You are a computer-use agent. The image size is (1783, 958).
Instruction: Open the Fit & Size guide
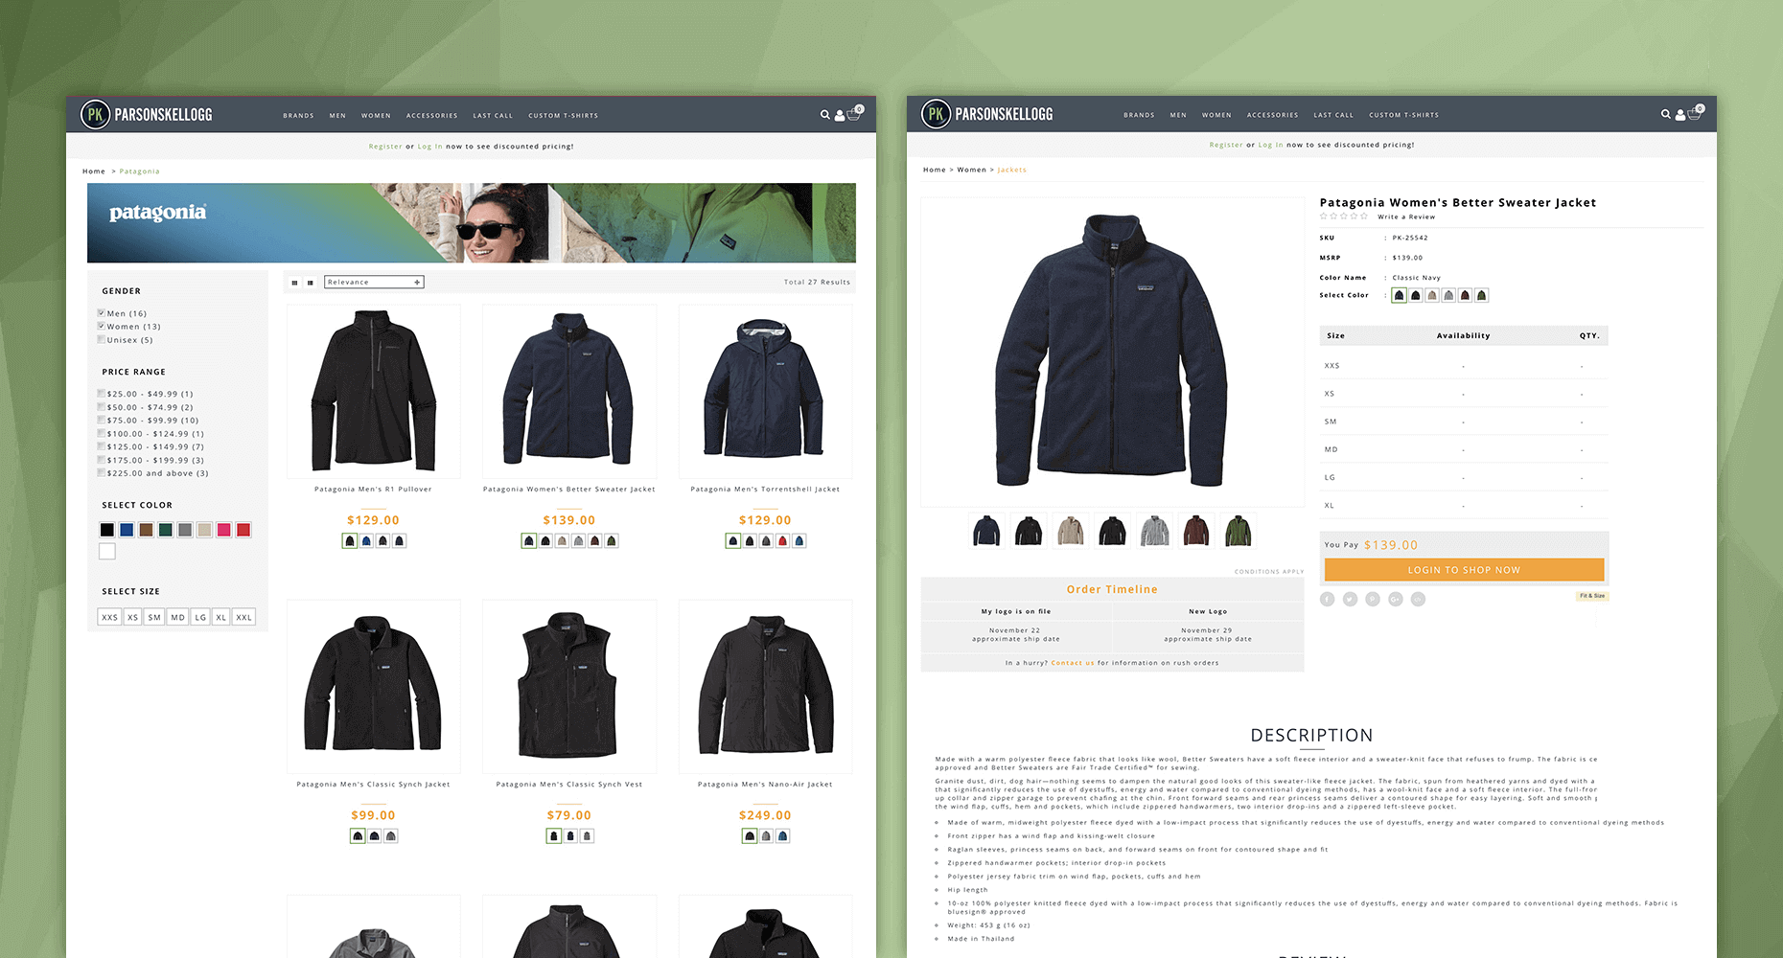pyautogui.click(x=1592, y=596)
